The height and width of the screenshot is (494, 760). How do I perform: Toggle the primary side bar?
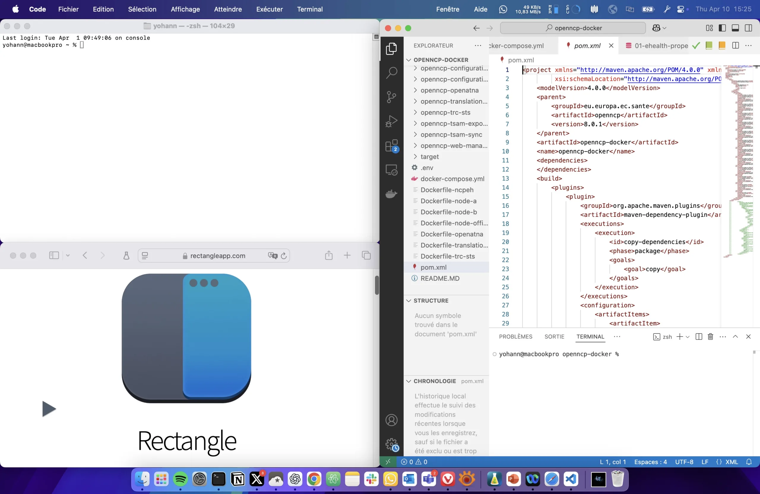click(x=722, y=28)
